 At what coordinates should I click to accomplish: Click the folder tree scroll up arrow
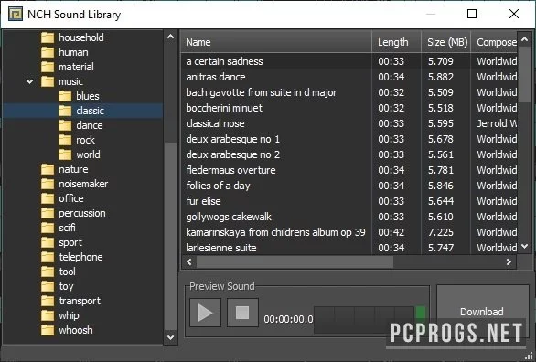pos(170,37)
